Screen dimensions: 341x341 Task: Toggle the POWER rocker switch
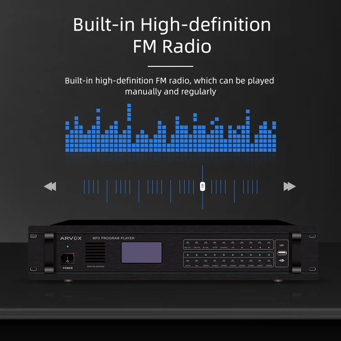(x=67, y=259)
